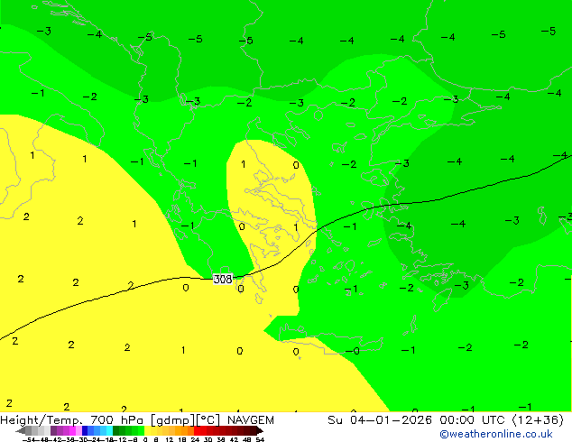Pick the bright red swatch above legend label 24
572x442 pixels.
point(197,430)
